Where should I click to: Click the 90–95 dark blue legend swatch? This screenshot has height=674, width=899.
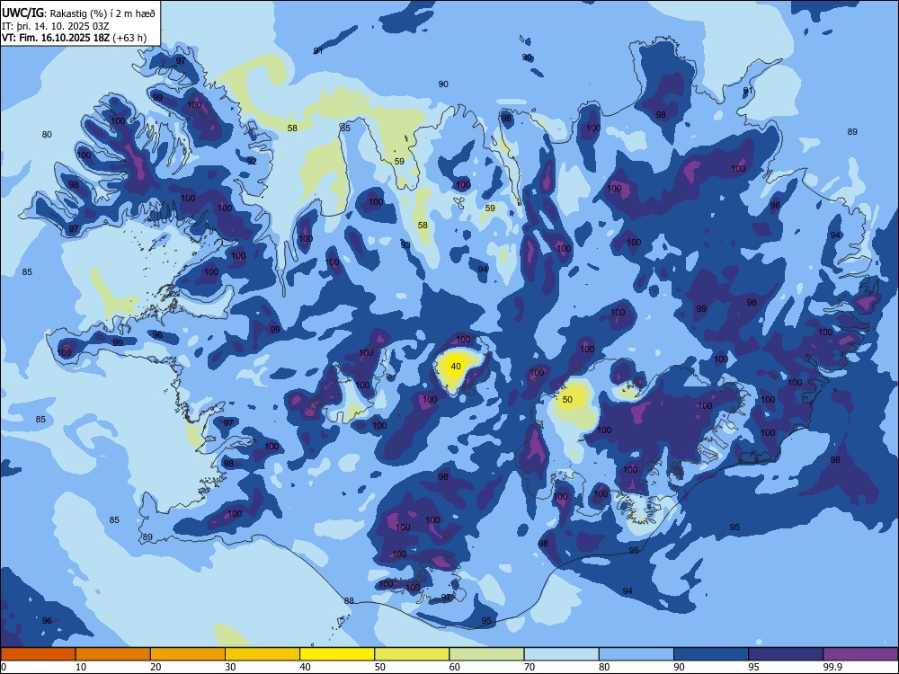[x=711, y=654]
